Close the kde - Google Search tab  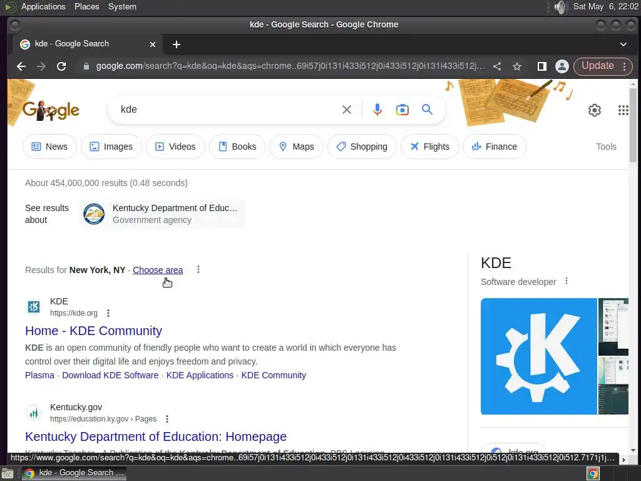coord(153,44)
